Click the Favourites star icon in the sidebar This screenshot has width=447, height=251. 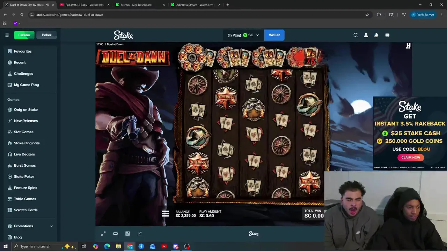[x=10, y=51]
